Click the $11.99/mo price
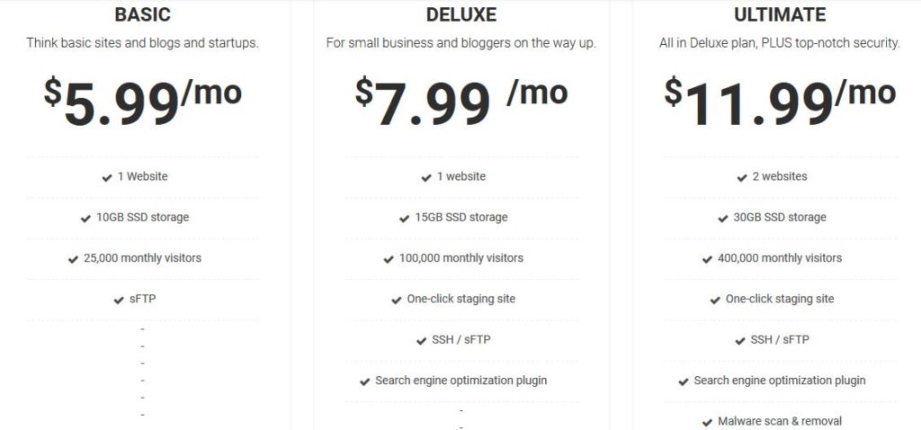921x430 pixels. 780,102
